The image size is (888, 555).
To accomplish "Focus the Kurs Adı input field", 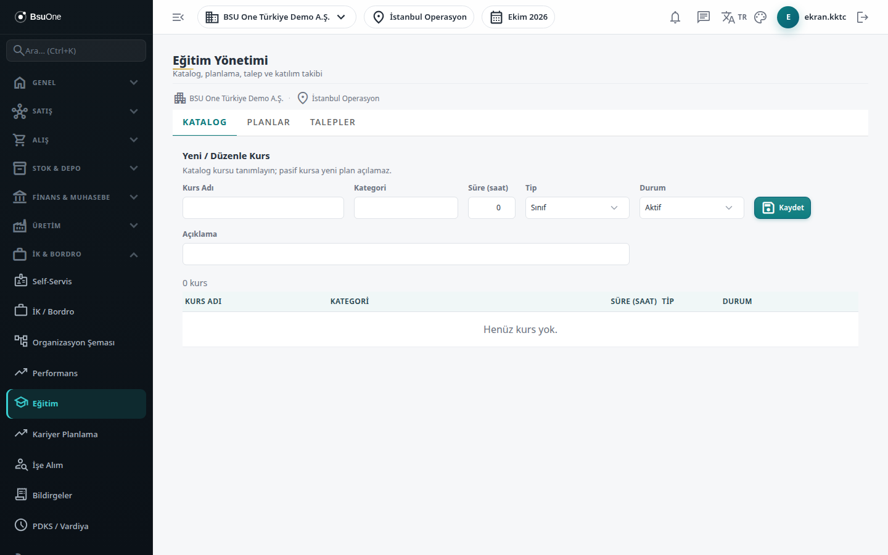I will coord(263,208).
